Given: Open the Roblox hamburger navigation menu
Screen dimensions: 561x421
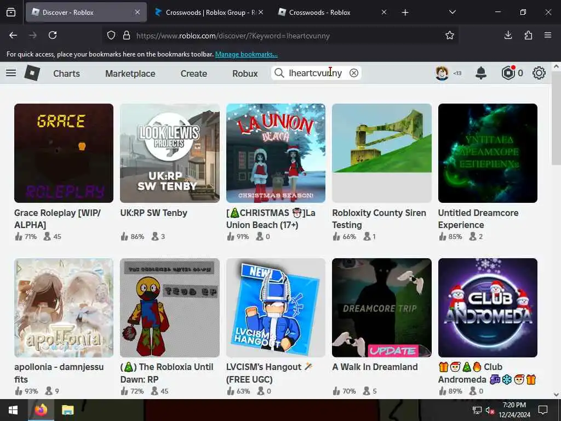Looking at the screenshot, I should 11,73.
